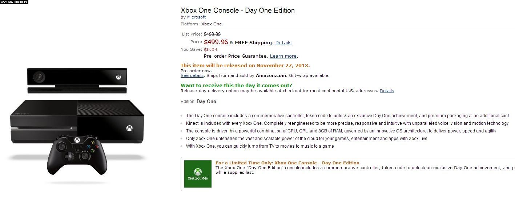Open the FREE Shipping Details link
Viewport: 515px width, 197px height.
283,42
